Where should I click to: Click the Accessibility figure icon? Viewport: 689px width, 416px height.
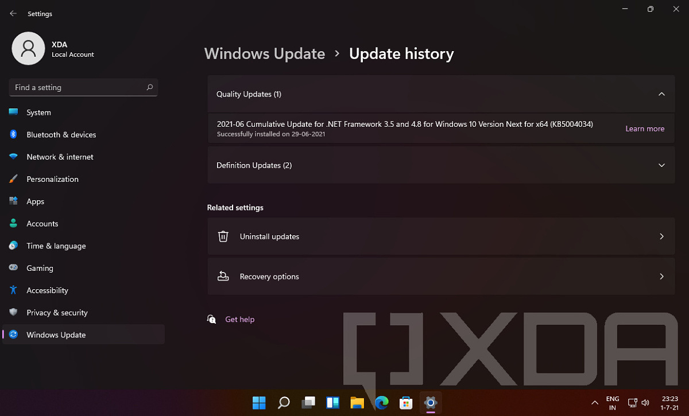point(13,290)
